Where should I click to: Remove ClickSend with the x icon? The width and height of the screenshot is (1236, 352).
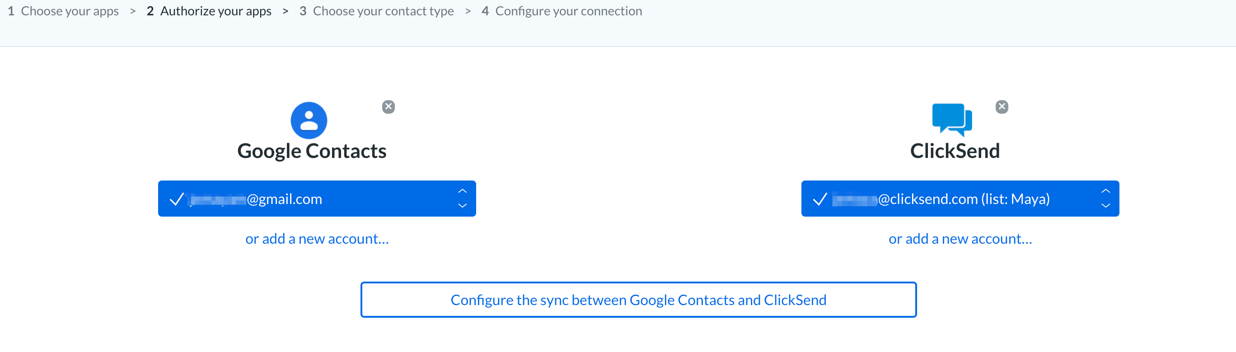(1002, 107)
